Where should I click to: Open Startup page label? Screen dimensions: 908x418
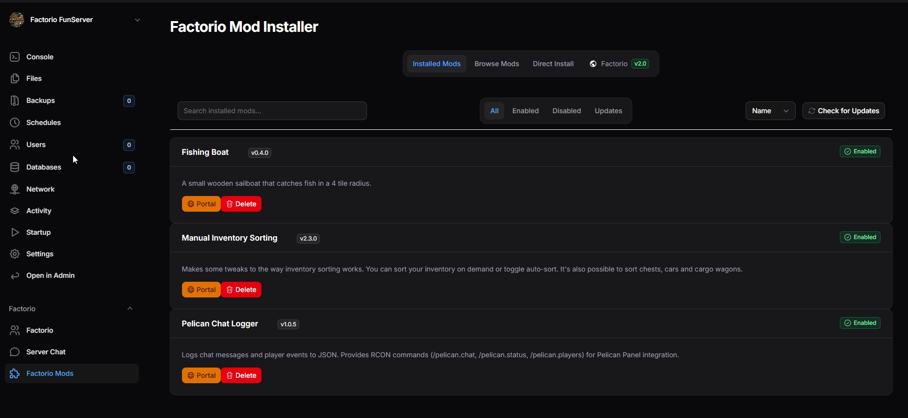click(x=38, y=232)
